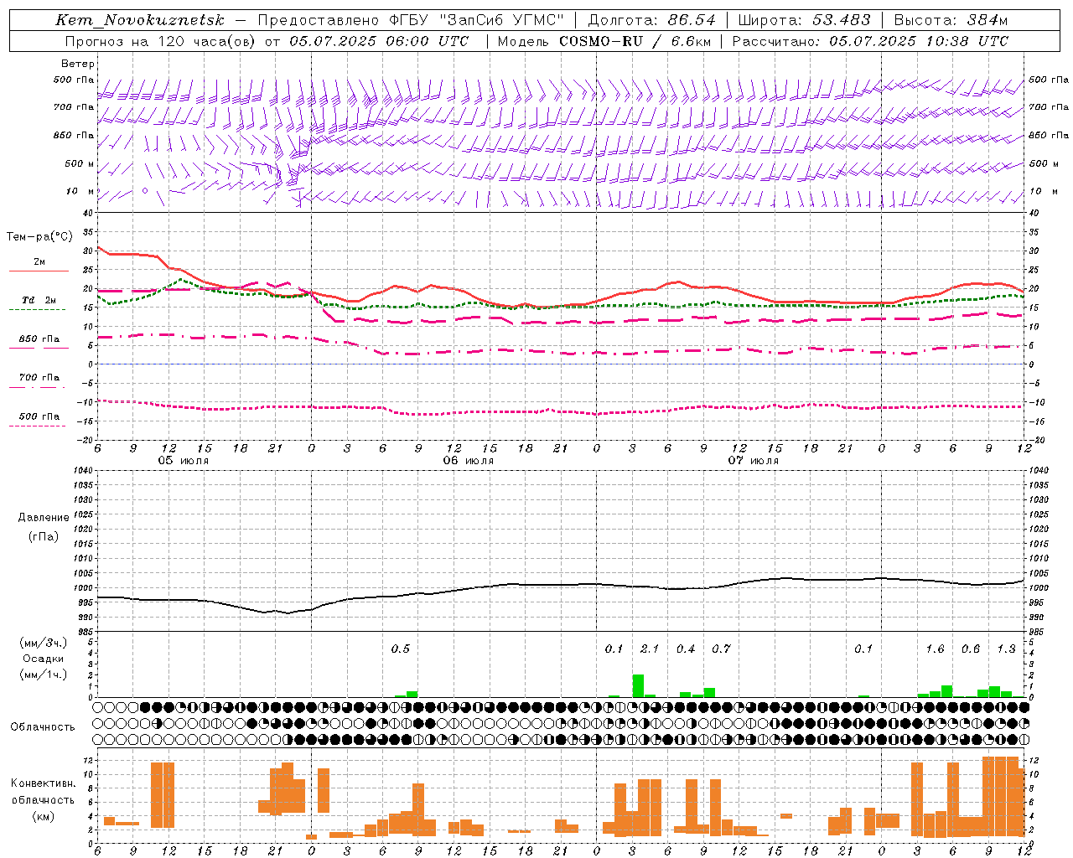Click the station title Kem_Novokuznetsk

click(x=139, y=20)
